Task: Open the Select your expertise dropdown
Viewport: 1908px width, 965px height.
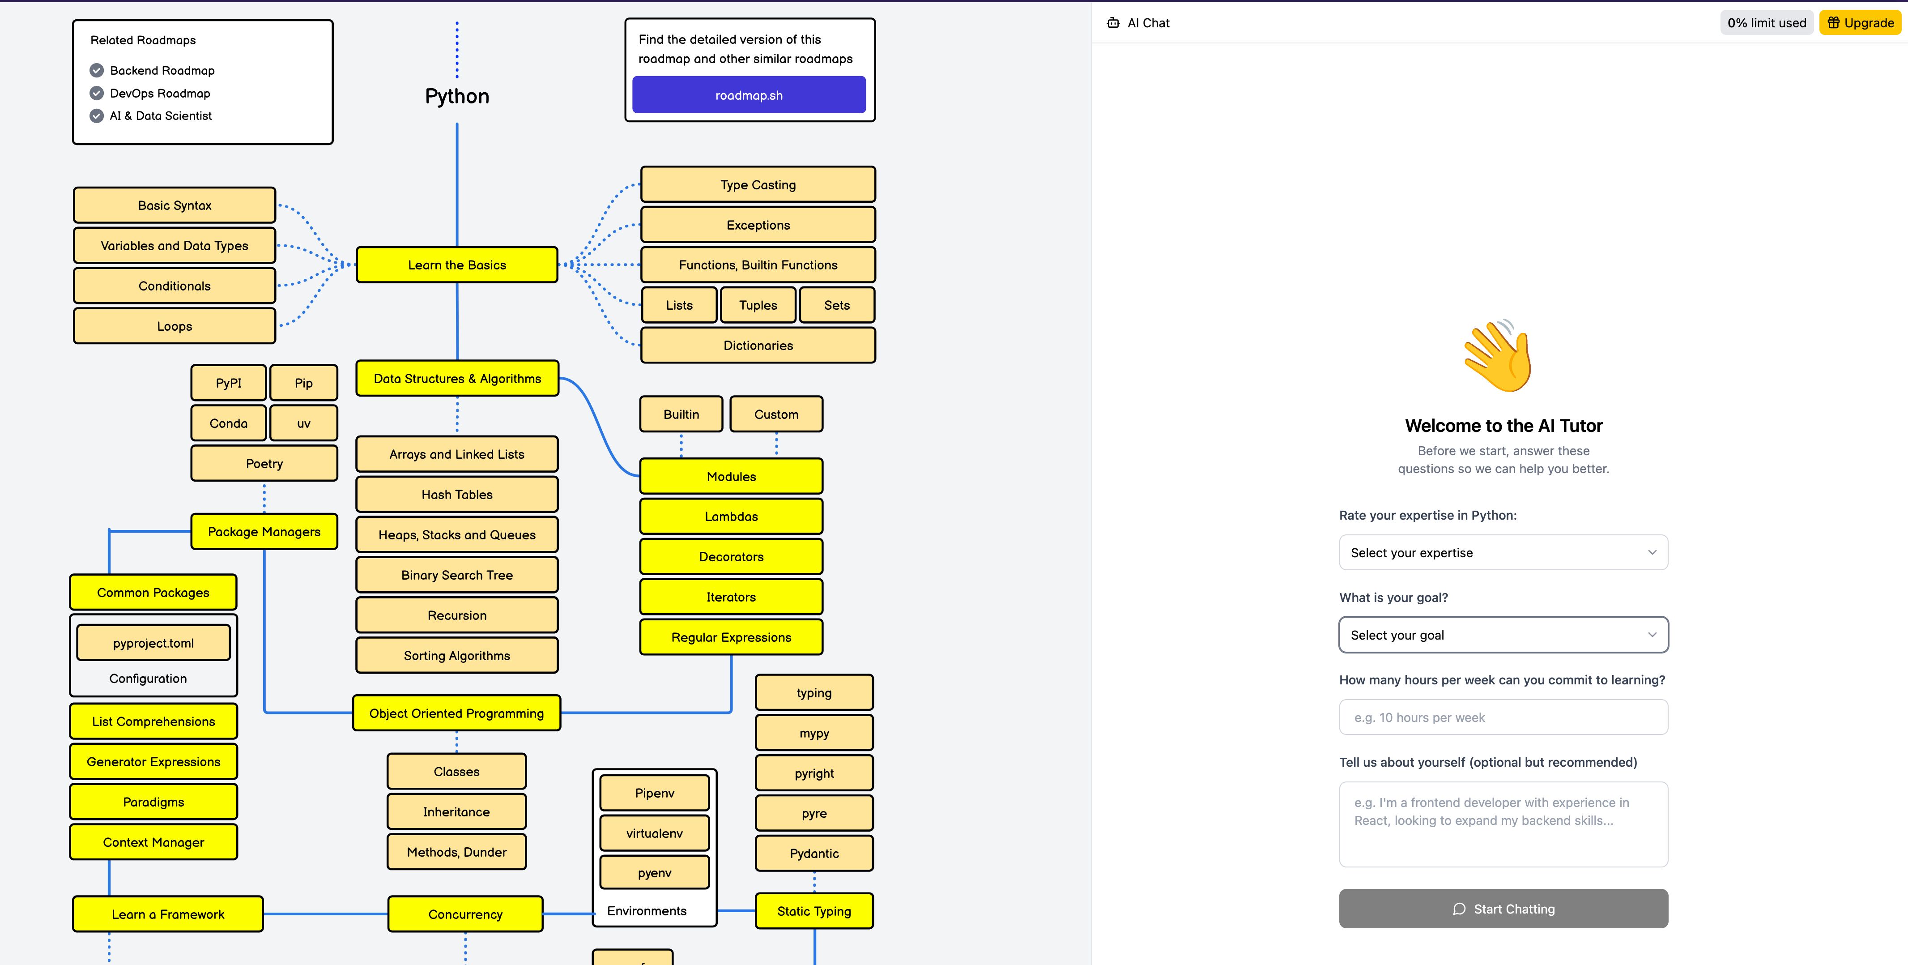Action: [x=1502, y=553]
